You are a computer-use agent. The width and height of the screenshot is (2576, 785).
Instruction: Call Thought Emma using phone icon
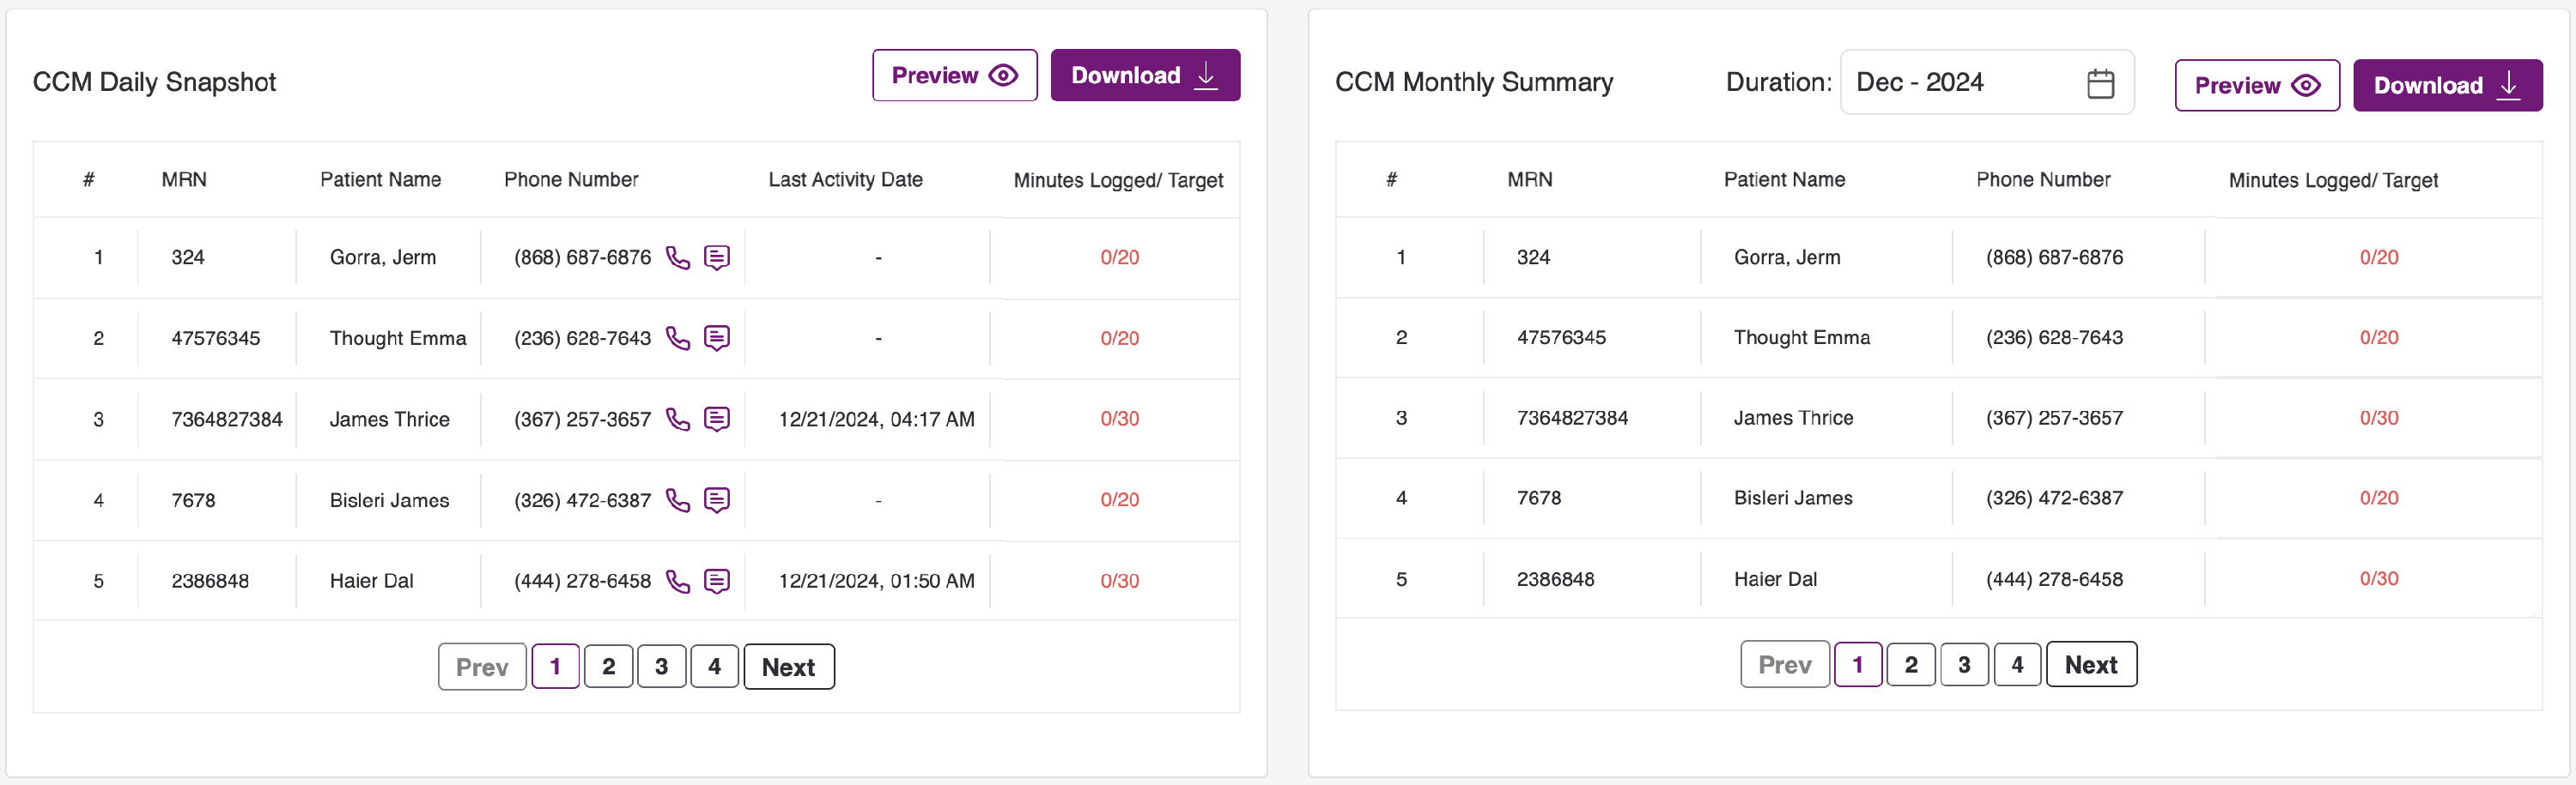[678, 339]
